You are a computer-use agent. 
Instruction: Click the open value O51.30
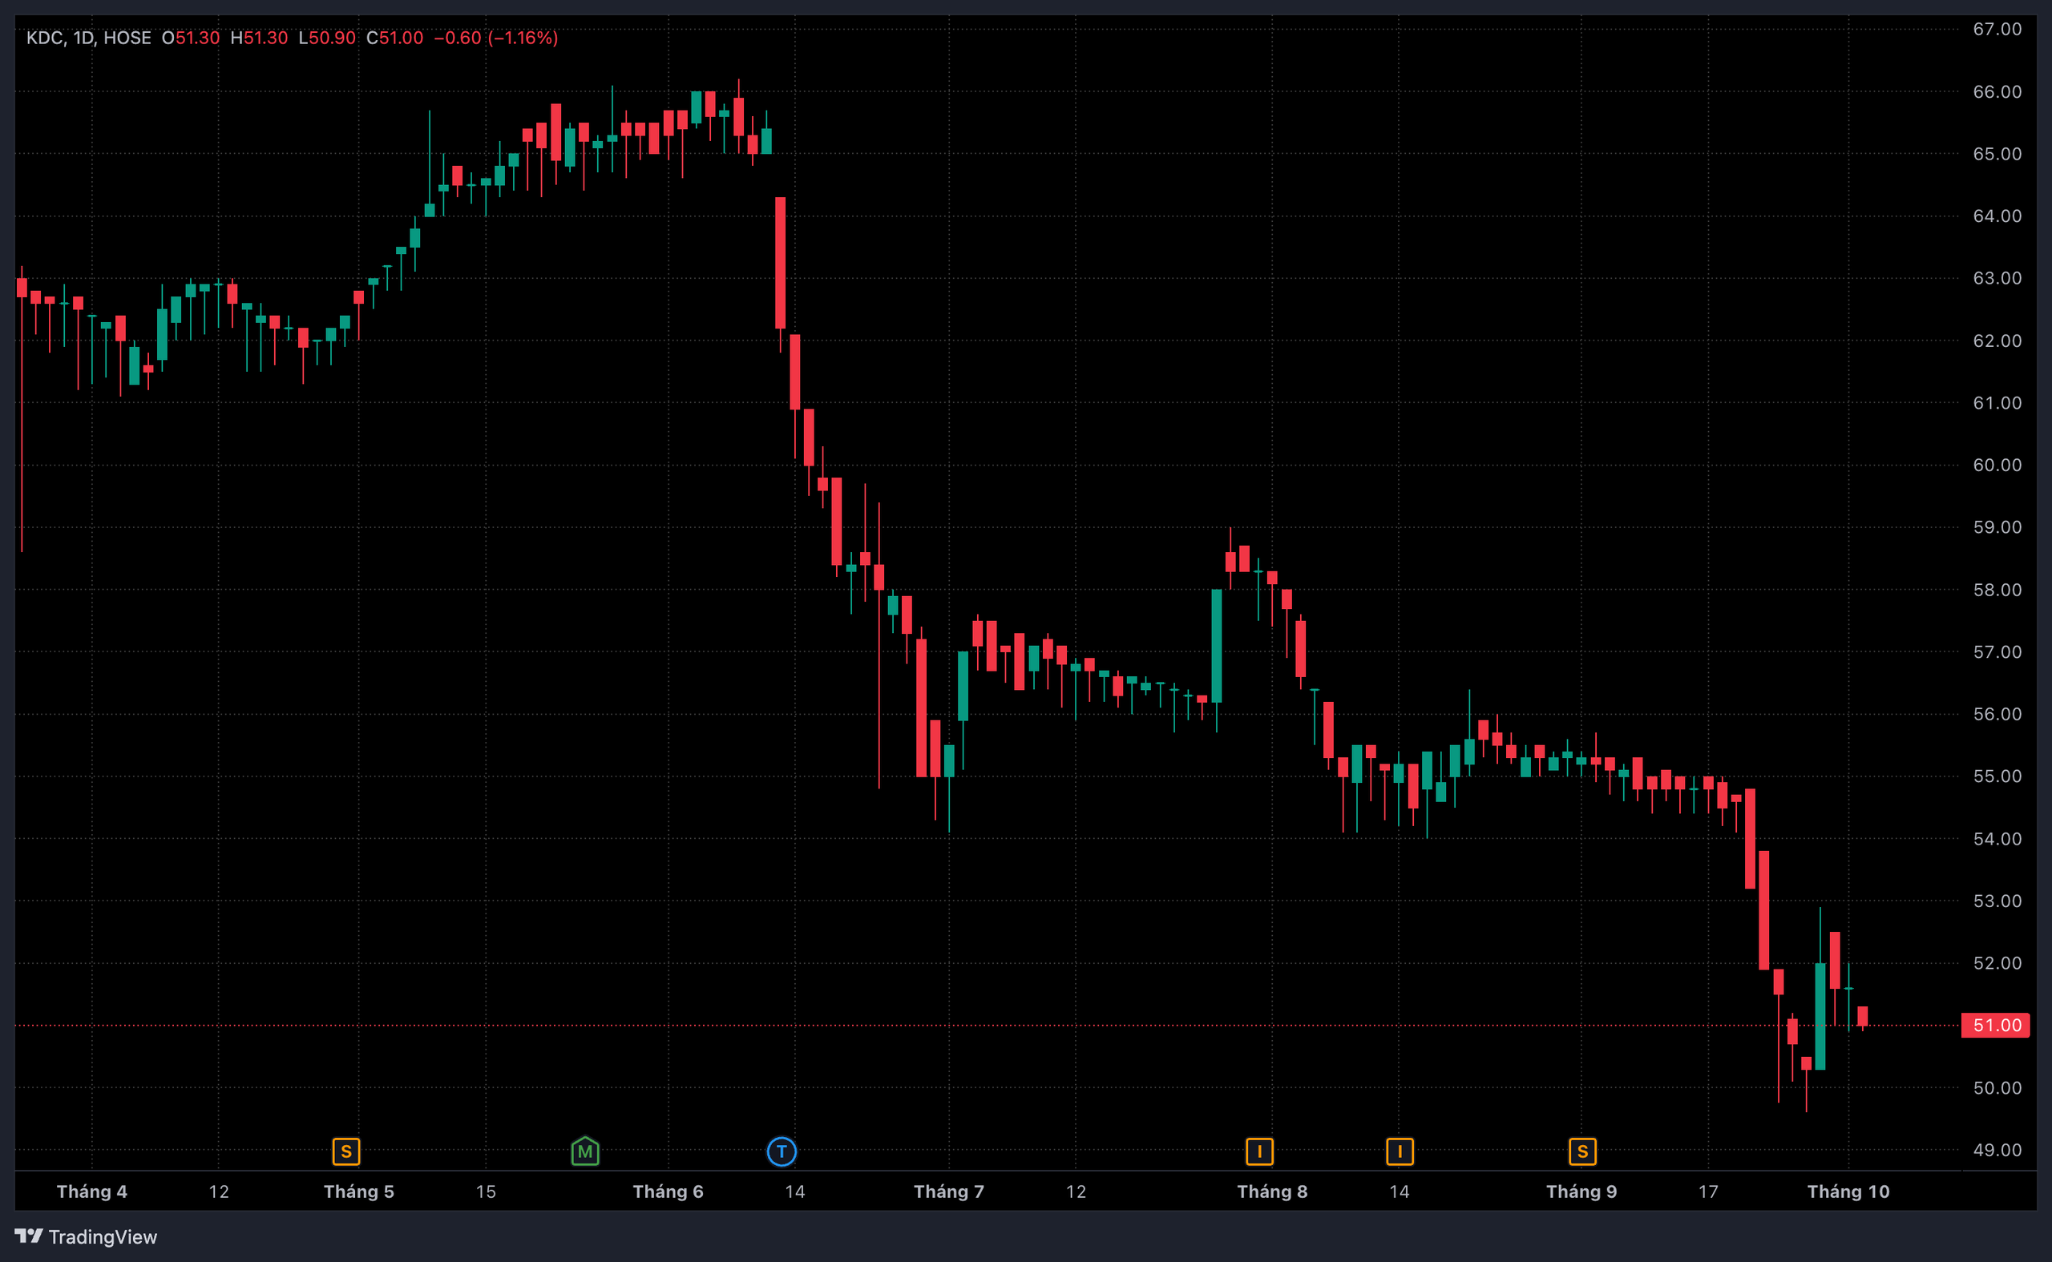(190, 38)
